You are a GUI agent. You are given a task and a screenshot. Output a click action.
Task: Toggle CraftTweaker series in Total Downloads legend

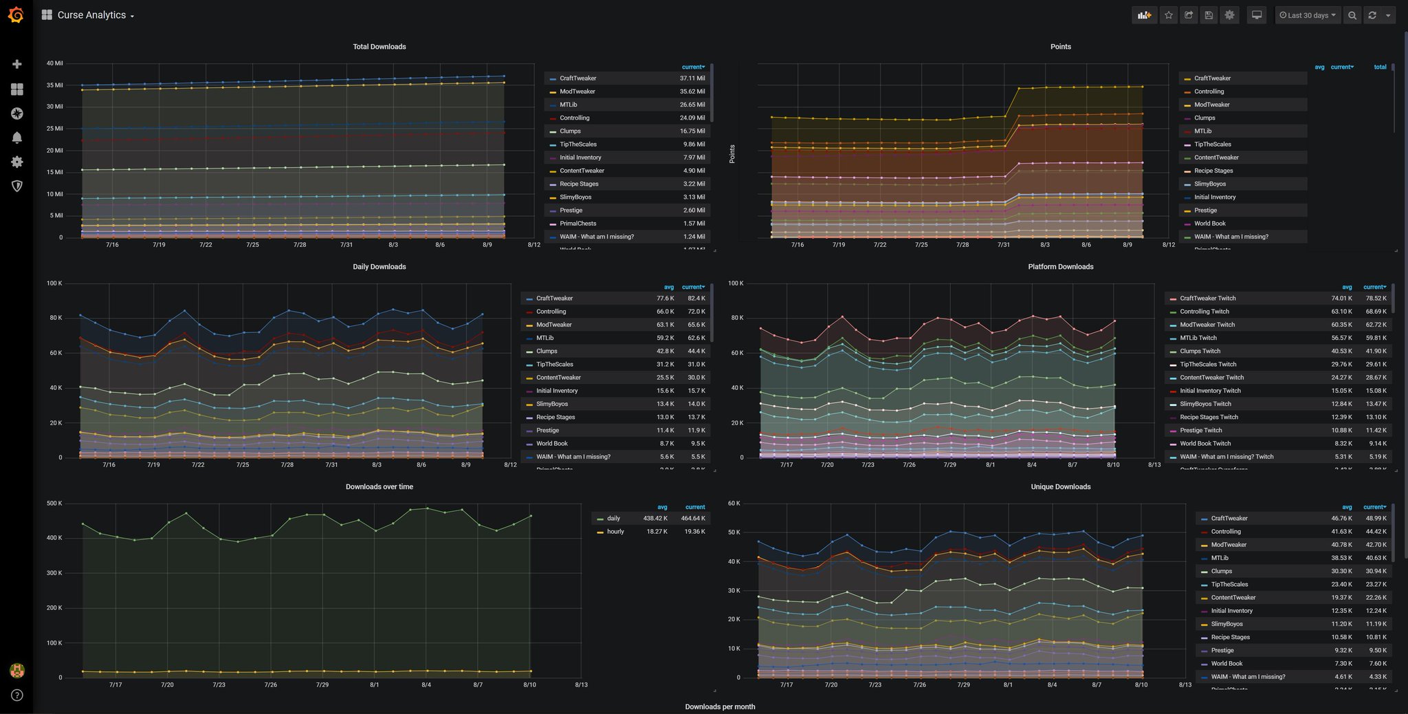(x=577, y=78)
